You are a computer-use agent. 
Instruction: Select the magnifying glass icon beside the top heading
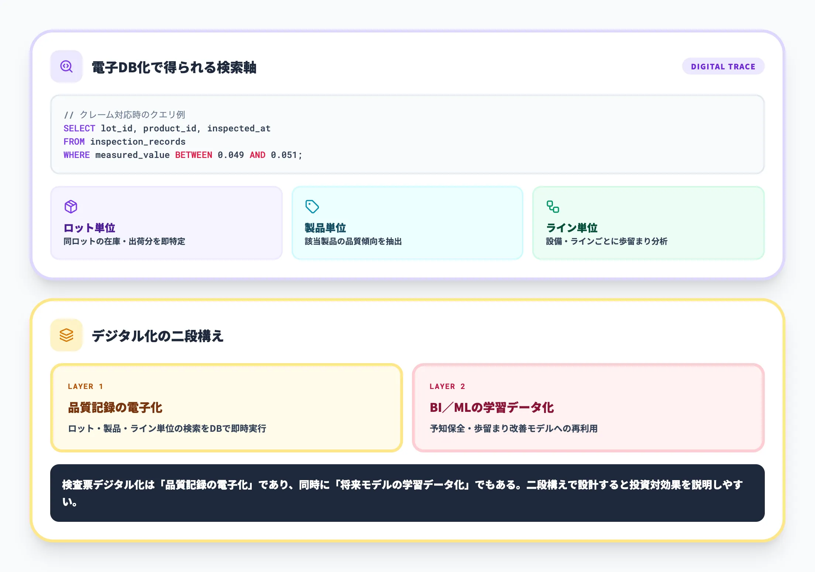point(66,66)
